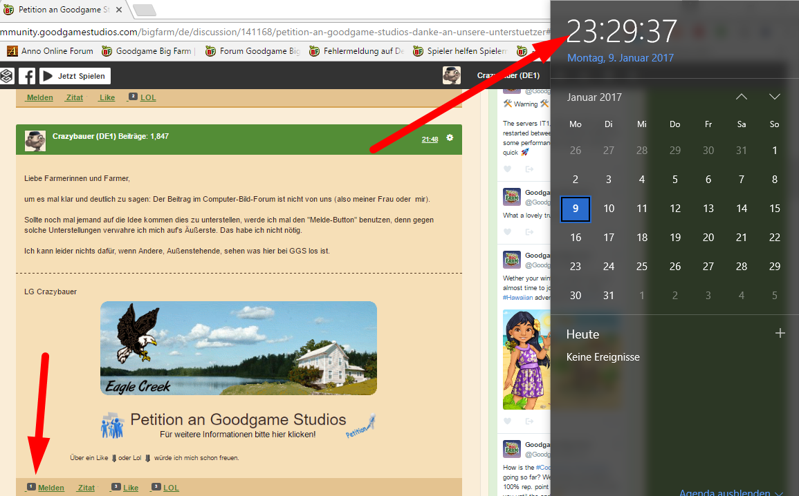Close the Petition an Goodgame browser tab
The height and width of the screenshot is (496, 799).
click(119, 10)
